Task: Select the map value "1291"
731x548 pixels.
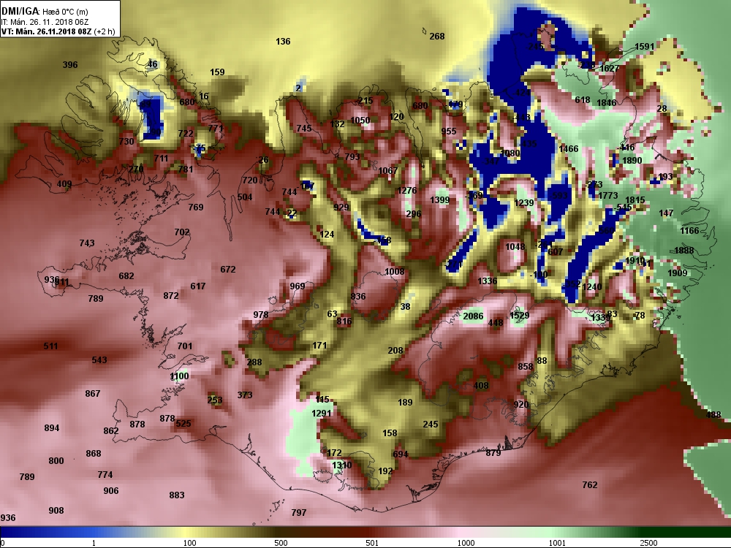Action: [x=321, y=413]
